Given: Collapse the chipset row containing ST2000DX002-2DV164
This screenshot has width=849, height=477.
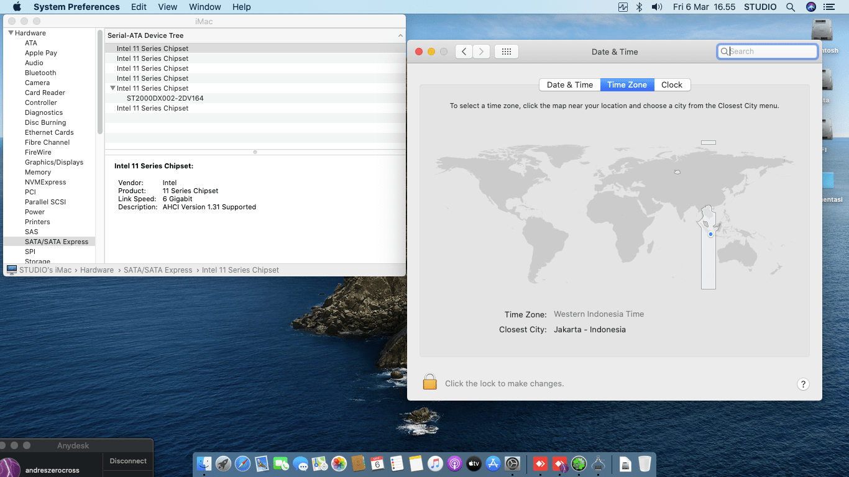Looking at the screenshot, I should (x=112, y=88).
